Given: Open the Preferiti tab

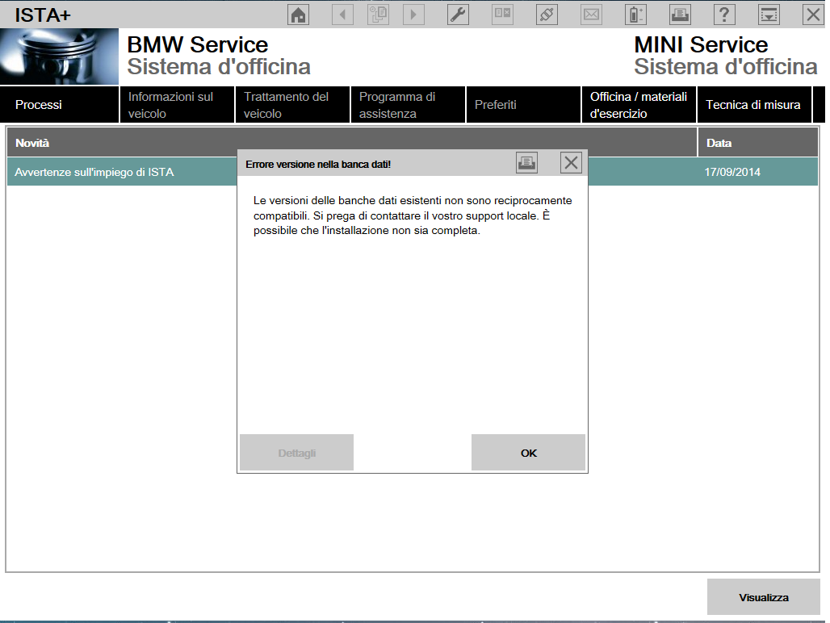Looking at the screenshot, I should pos(523,105).
